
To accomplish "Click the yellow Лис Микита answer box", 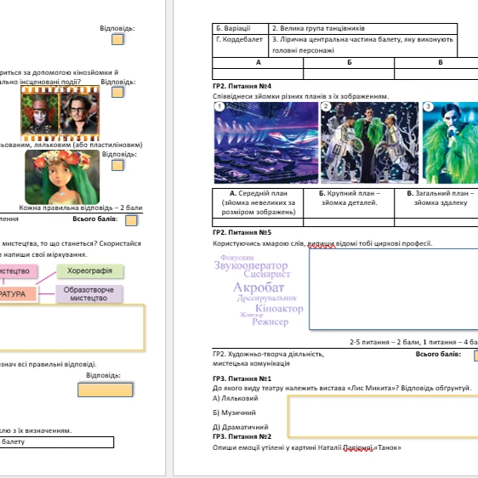I will click(383, 417).
